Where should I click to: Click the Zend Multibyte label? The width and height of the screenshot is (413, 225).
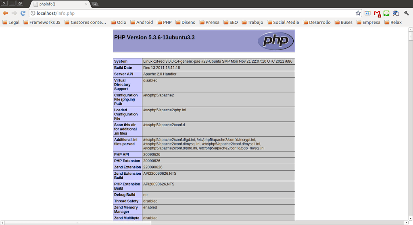127,218
